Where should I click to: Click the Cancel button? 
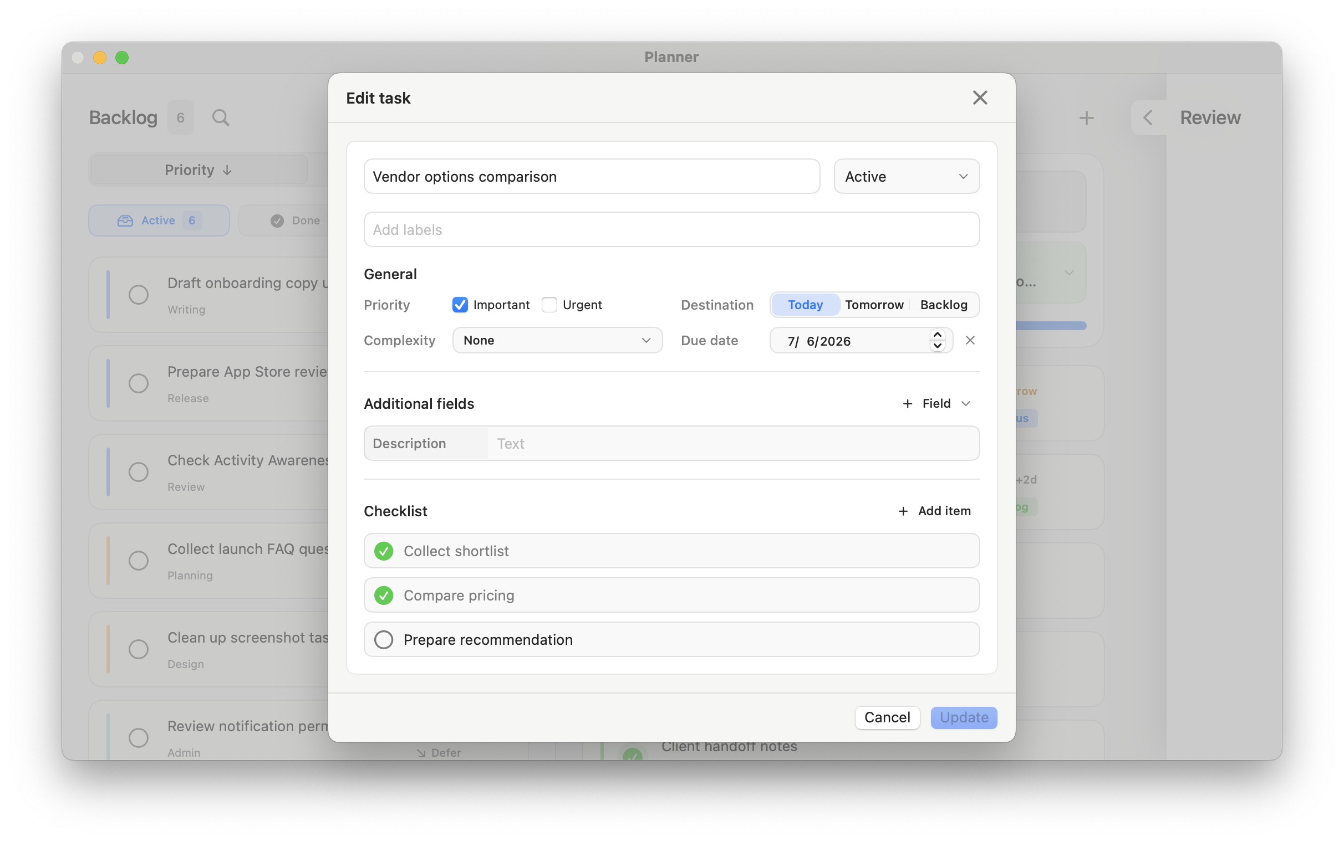pyautogui.click(x=887, y=717)
